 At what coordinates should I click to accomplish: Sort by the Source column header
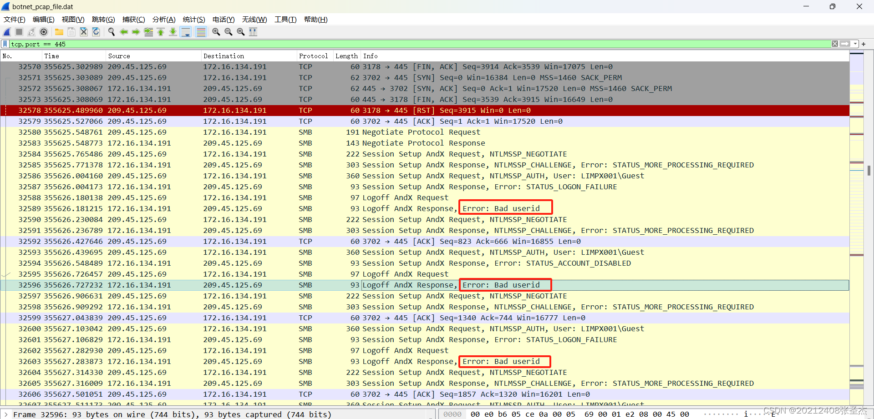(x=153, y=56)
